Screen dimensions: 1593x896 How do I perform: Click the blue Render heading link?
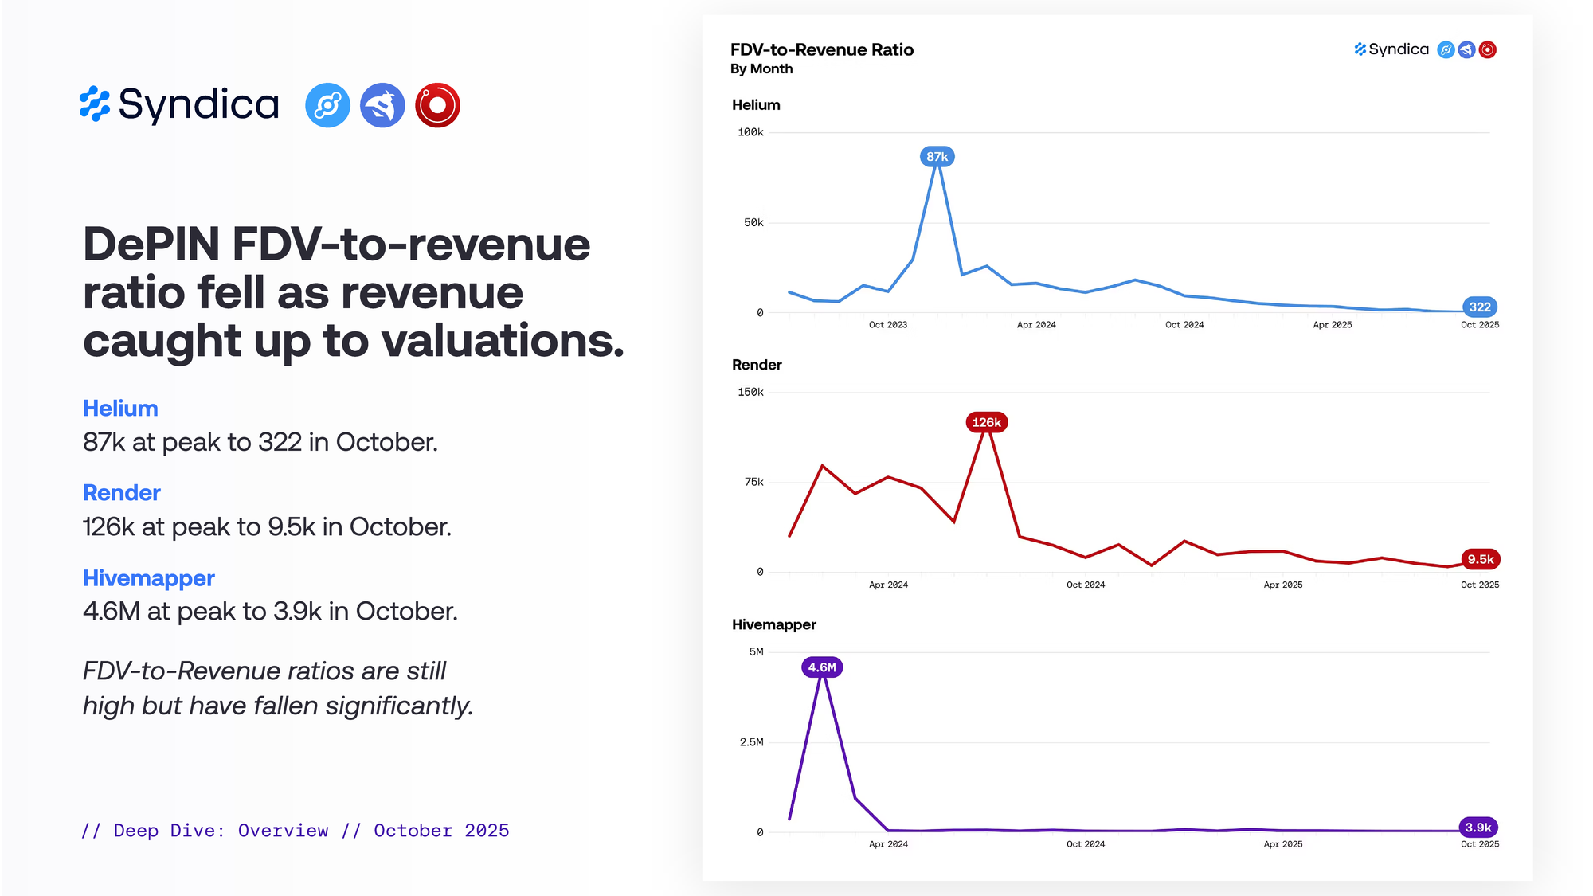tap(121, 493)
